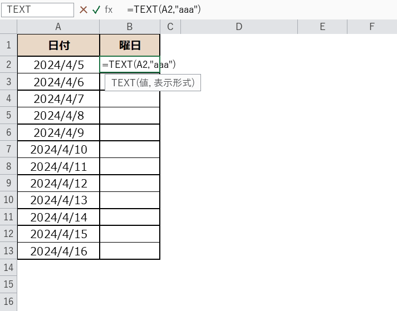
Task: Select column B header
Action: (130, 27)
